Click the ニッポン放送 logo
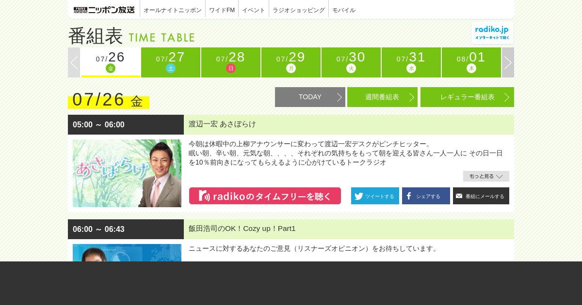 click(x=104, y=10)
